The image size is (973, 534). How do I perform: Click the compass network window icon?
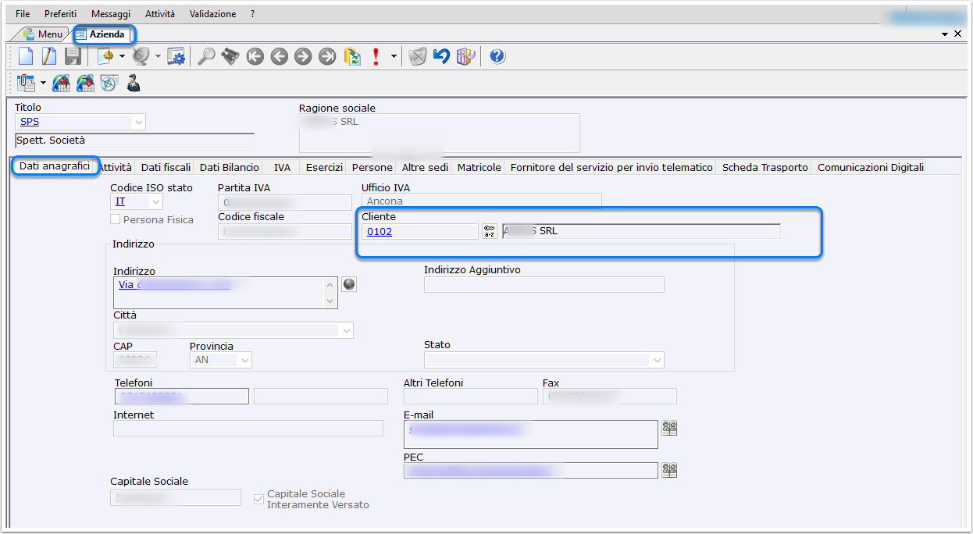(x=109, y=82)
